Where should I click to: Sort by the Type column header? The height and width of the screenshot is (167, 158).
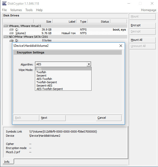pyautogui.click(x=82, y=22)
